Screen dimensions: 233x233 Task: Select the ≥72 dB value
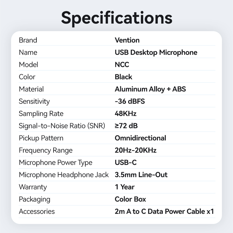click(x=126, y=126)
